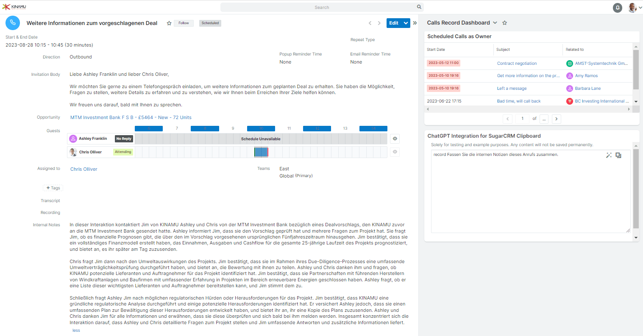Go to the previous record arrow
Screen dimensions: 643x336
tap(370, 23)
